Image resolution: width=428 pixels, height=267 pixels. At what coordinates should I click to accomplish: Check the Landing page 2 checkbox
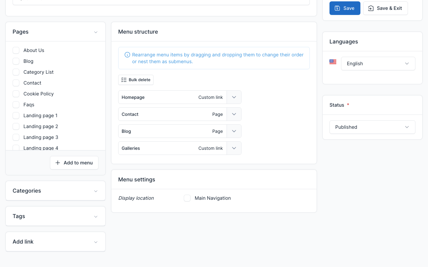[16, 126]
